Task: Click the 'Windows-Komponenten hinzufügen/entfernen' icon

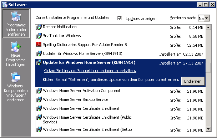Action: (x=16, y=77)
